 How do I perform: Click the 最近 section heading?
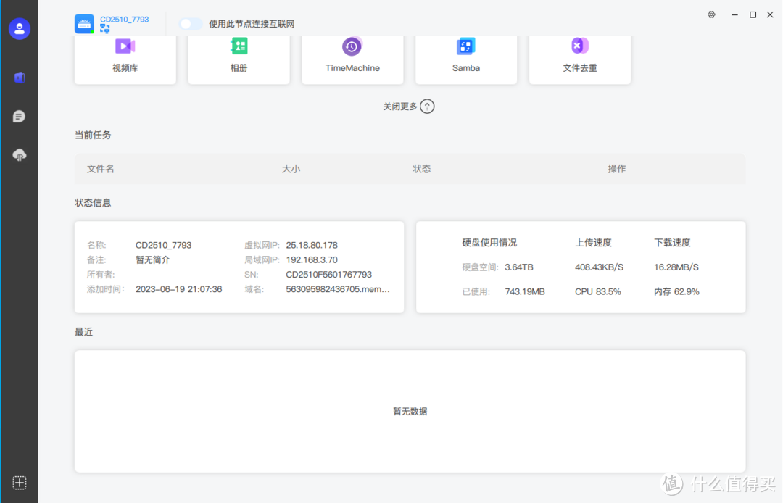tap(84, 332)
